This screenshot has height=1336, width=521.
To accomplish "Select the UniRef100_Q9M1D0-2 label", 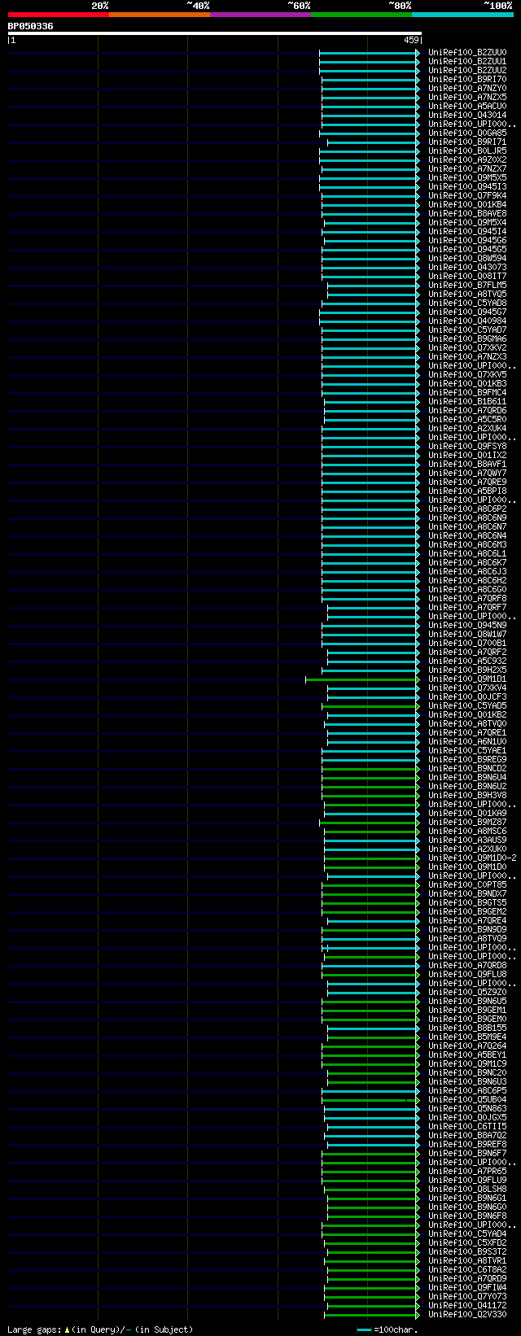I will 472,858.
